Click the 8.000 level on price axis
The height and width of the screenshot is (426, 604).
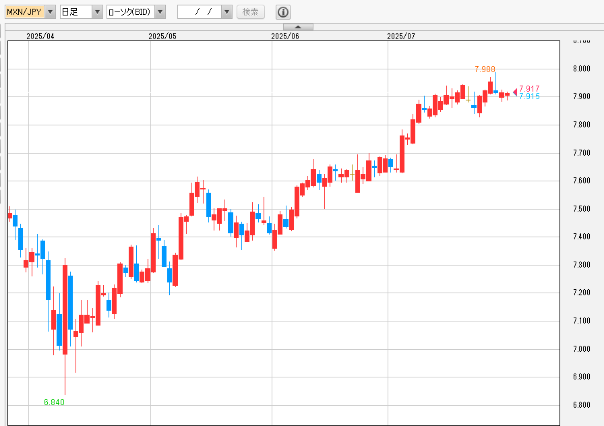582,69
